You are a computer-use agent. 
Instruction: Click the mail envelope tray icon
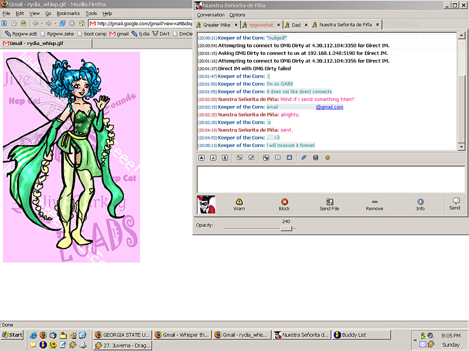[x=423, y=344]
